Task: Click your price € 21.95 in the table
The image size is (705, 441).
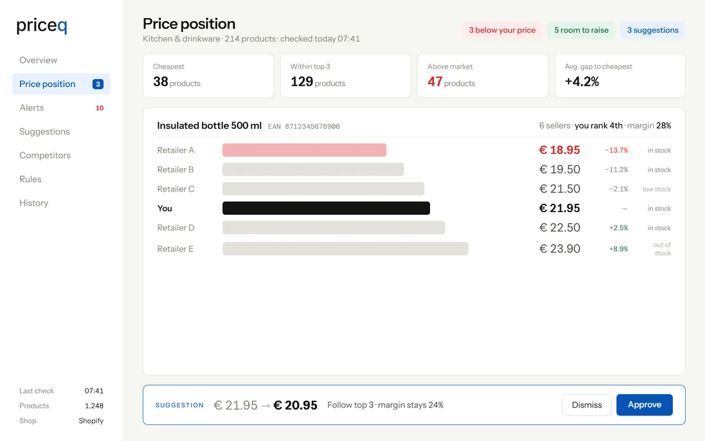Action: [x=560, y=208]
